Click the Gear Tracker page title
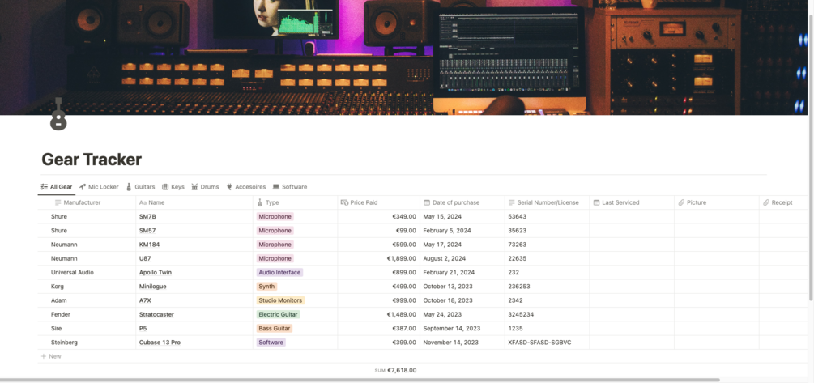This screenshot has width=814, height=383. tap(92, 160)
